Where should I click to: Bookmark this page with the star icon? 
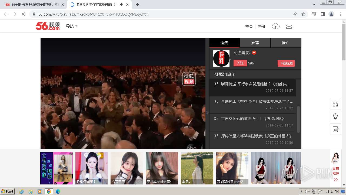click(303, 14)
